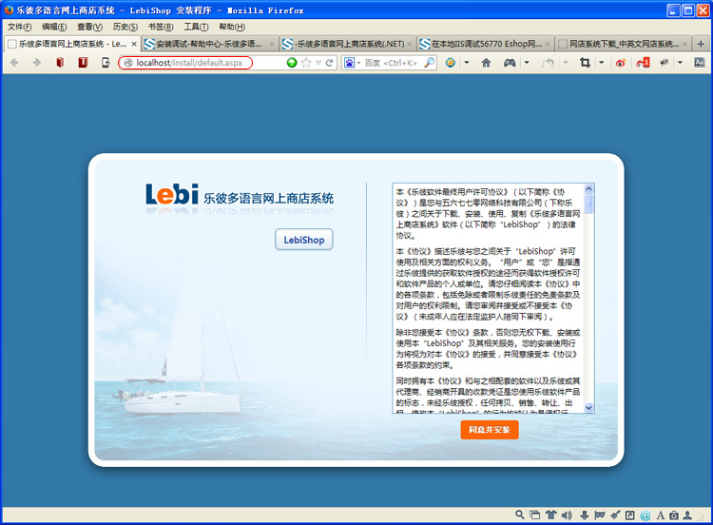Screen dimensions: 713x525
Task: Open a new tab with plus button
Action: 701,44
